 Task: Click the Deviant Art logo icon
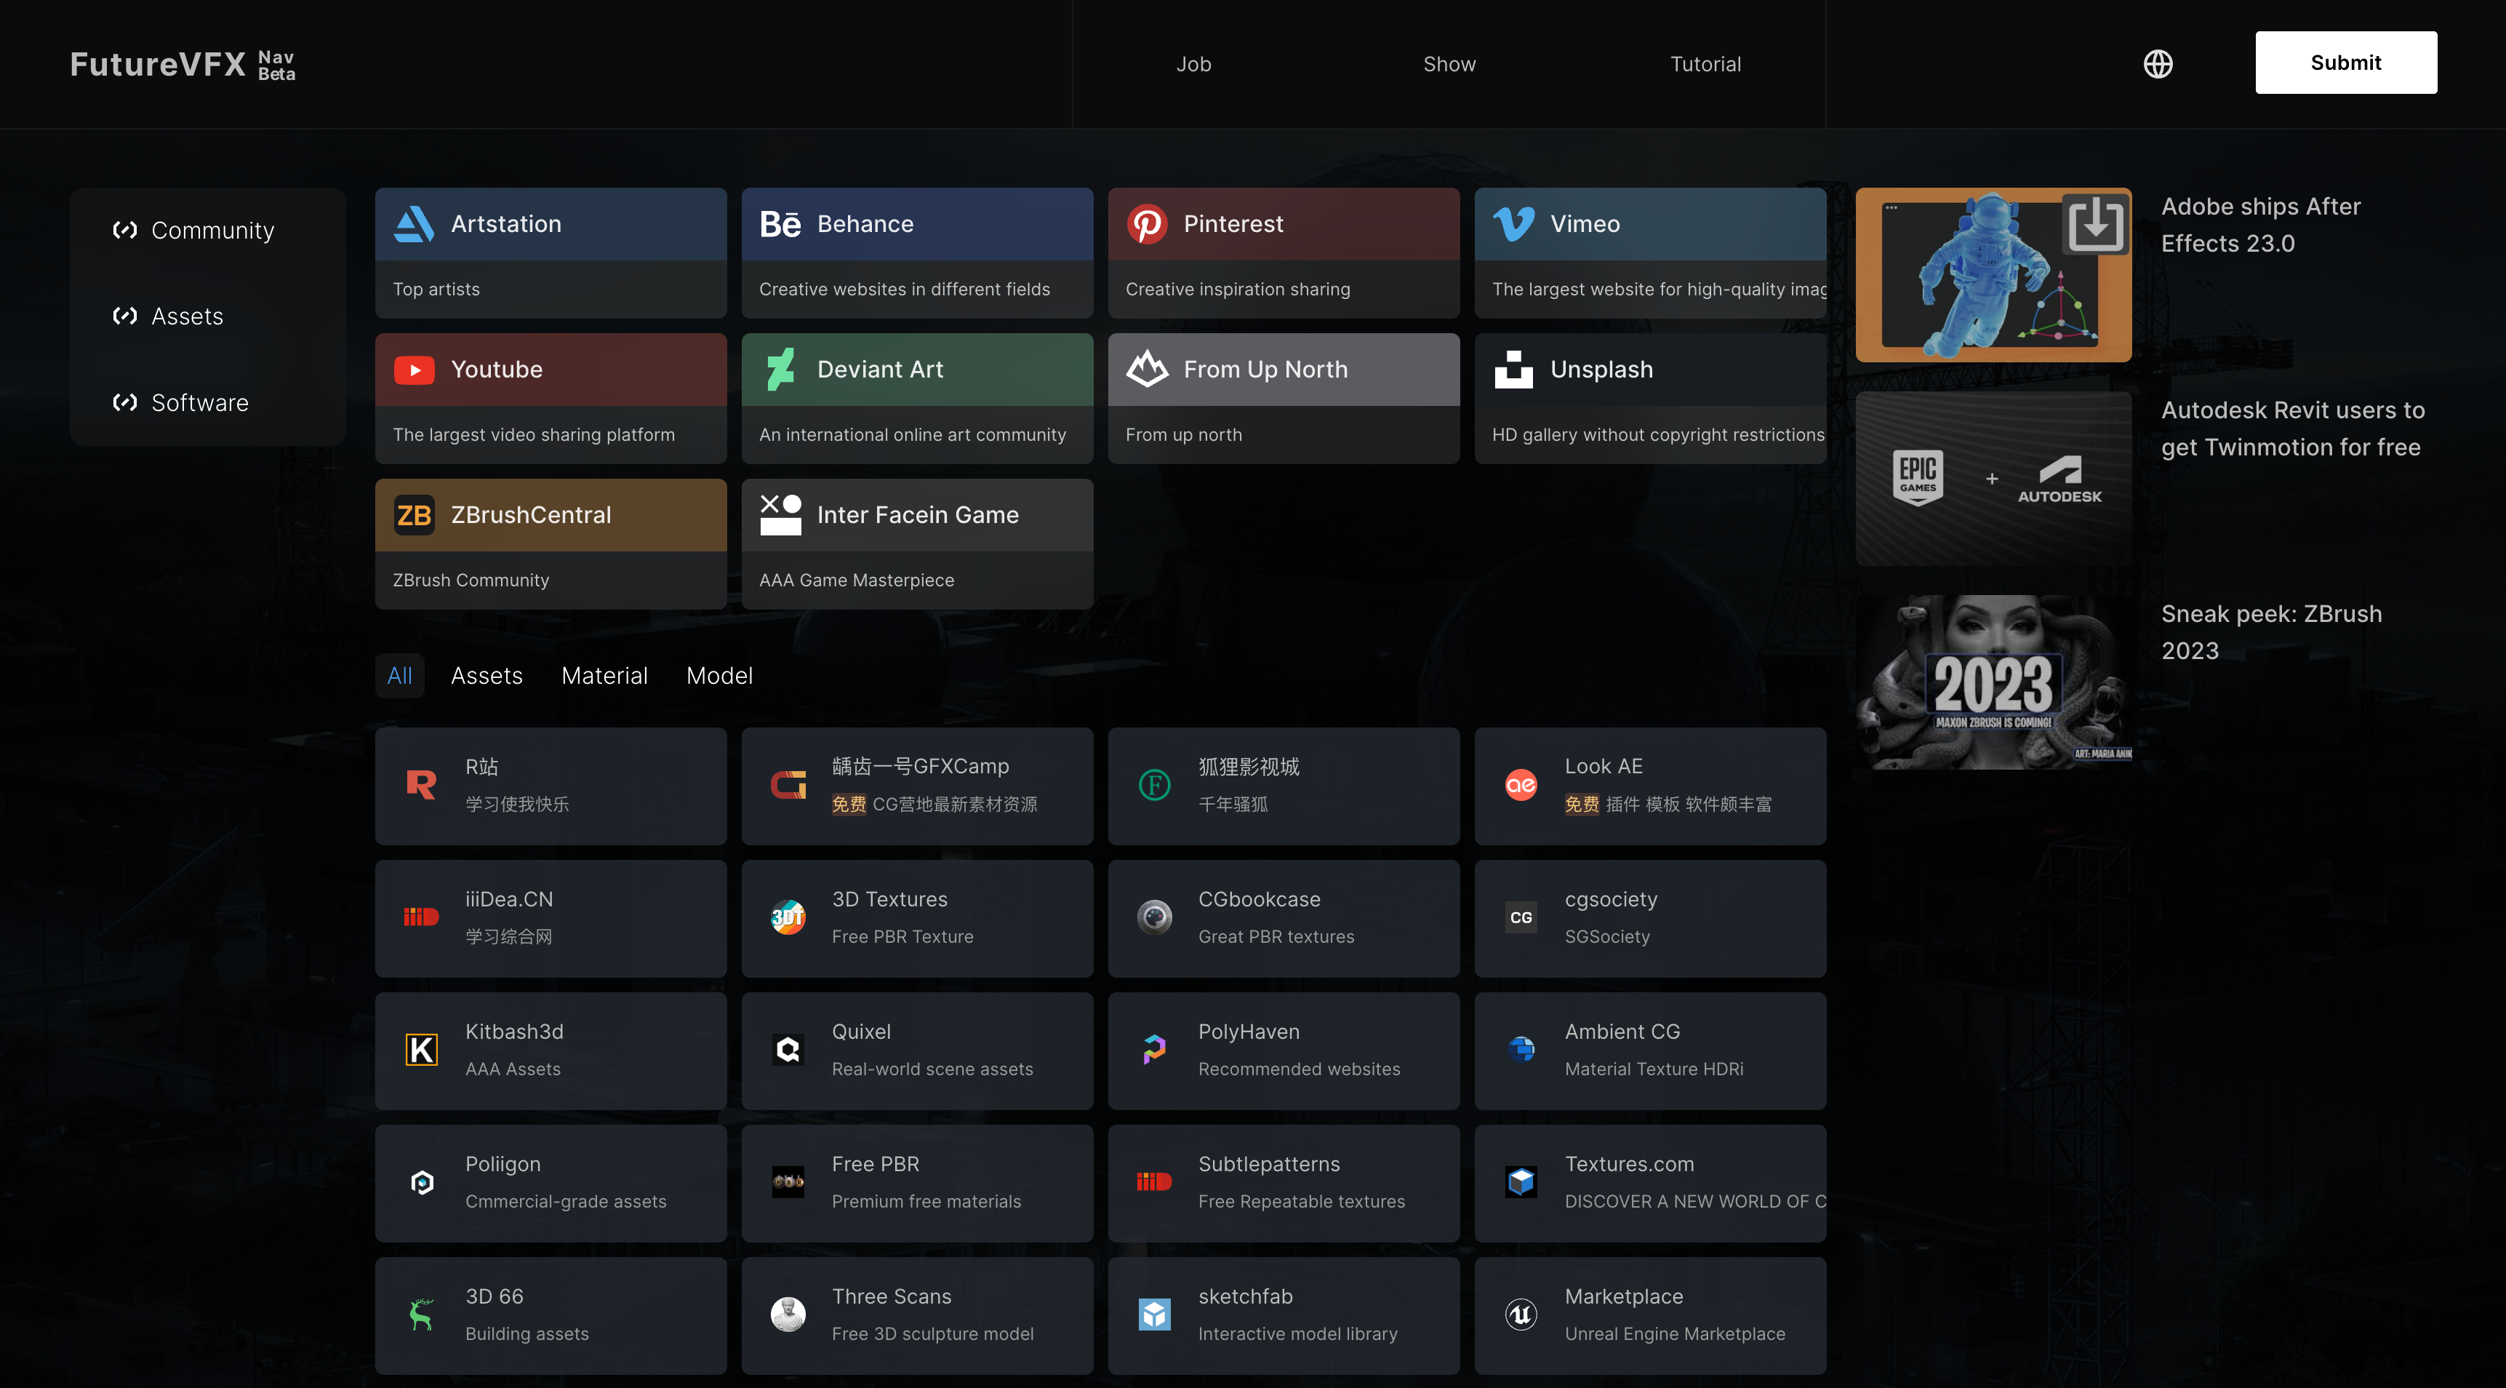pyautogui.click(x=780, y=370)
